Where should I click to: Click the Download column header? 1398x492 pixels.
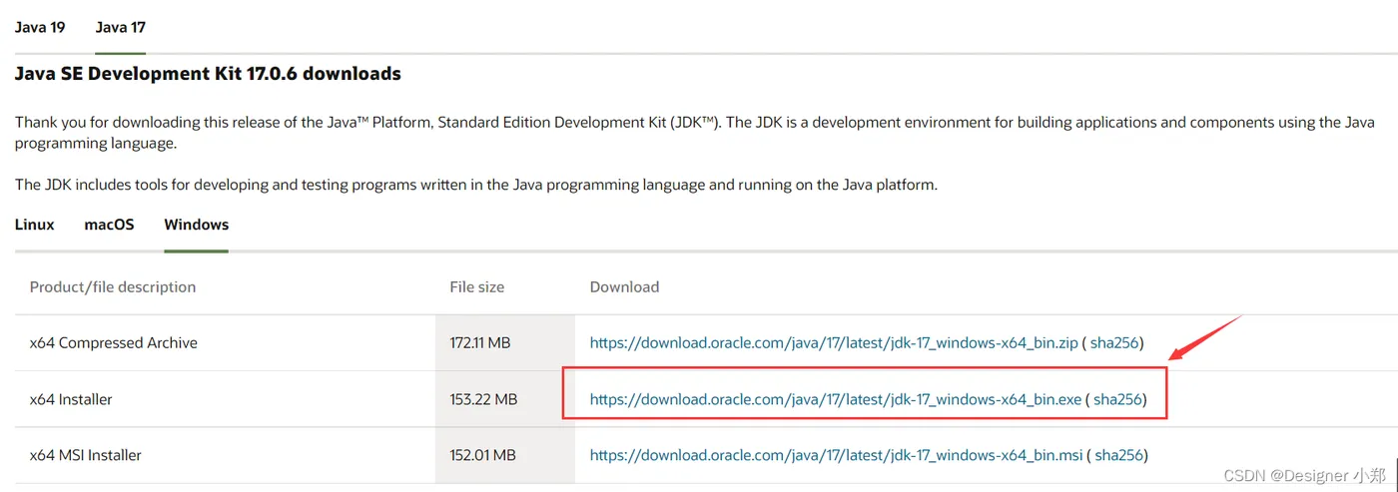[624, 286]
